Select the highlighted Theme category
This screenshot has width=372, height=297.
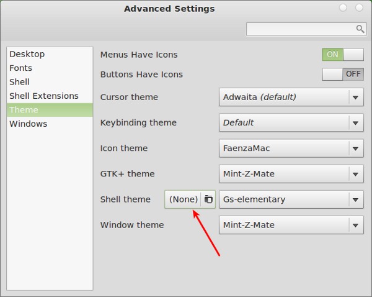(x=24, y=110)
